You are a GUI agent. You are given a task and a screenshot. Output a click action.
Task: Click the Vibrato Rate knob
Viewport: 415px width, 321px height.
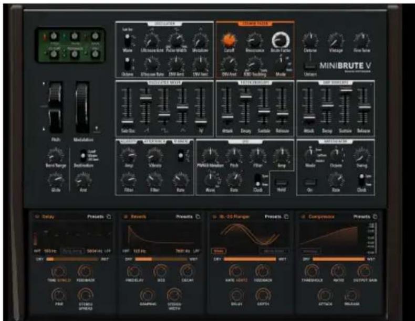click(x=181, y=180)
